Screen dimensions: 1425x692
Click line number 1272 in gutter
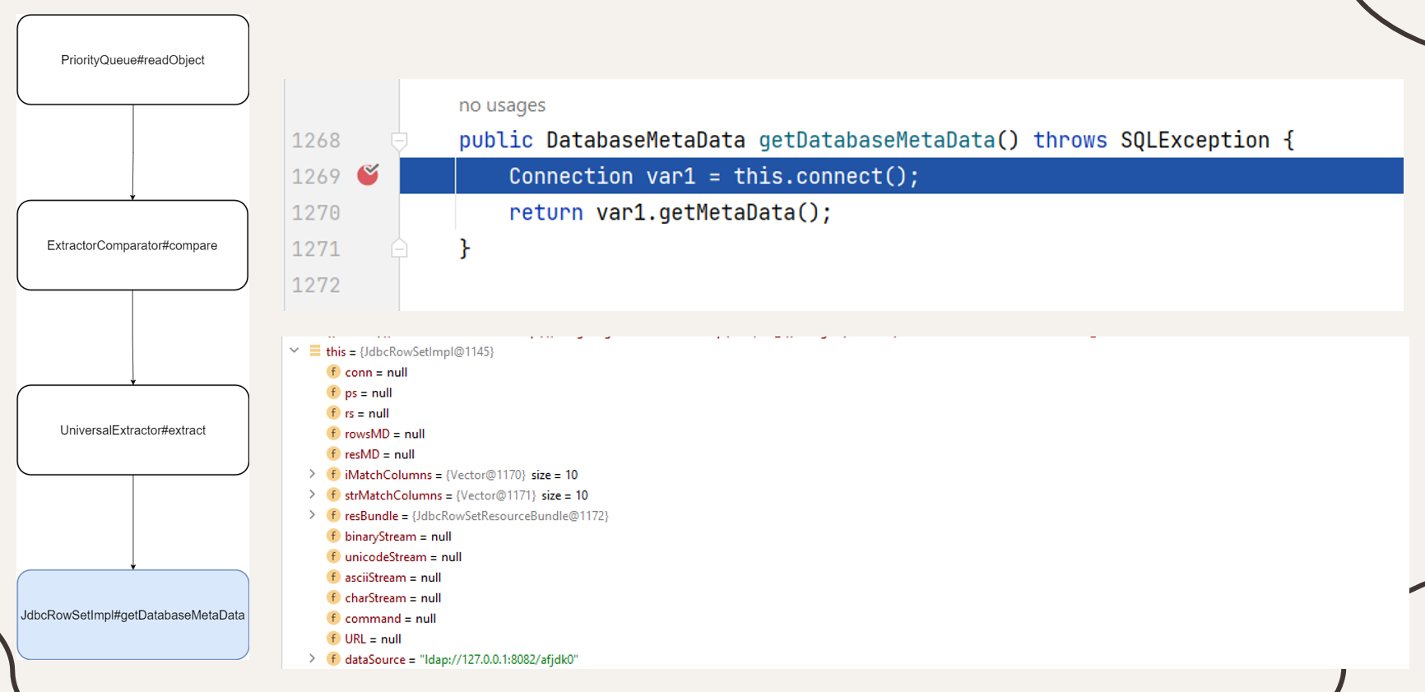tap(316, 286)
